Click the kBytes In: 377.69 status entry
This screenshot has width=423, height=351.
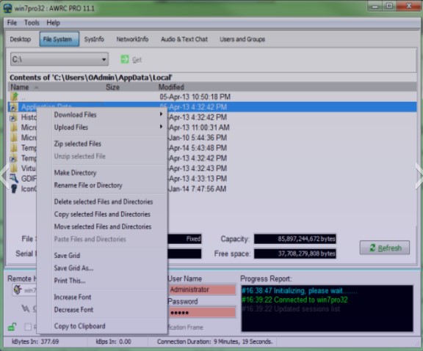pyautogui.click(x=35, y=341)
